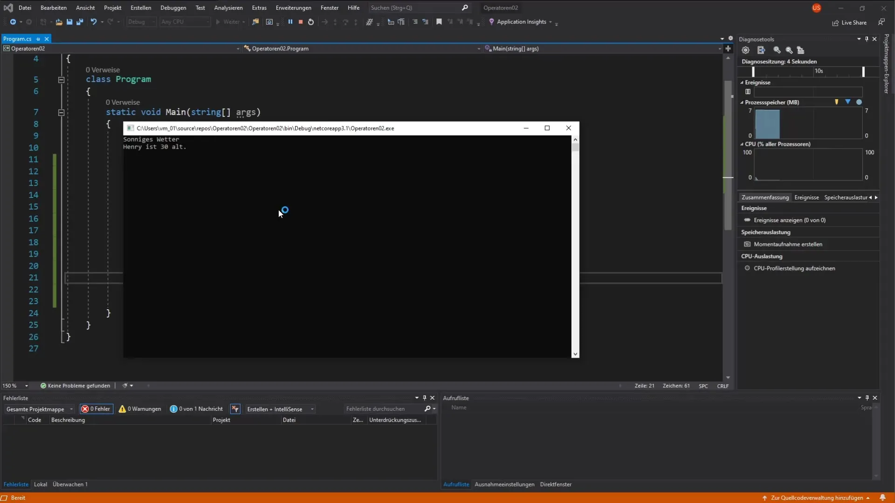895x503 pixels.
Task: Click the Save floppy disk icon
Action: (69, 22)
